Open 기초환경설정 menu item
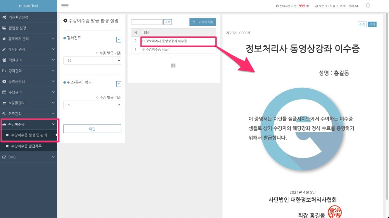This screenshot has width=389, height=218. pos(28,17)
